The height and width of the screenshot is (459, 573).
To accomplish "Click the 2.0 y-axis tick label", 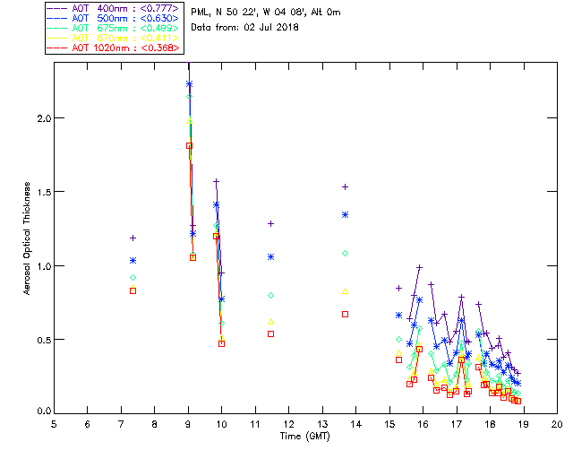I will click(44, 118).
